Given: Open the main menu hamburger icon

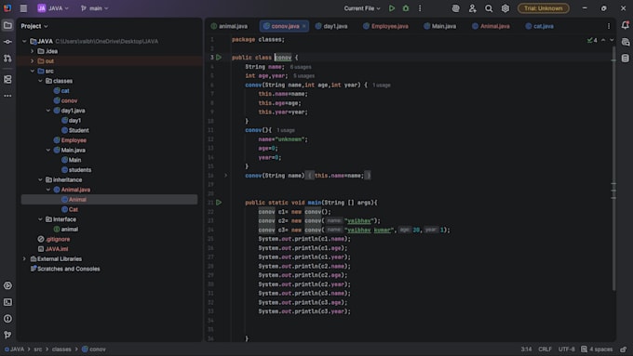Looking at the screenshot, I should [x=23, y=8].
